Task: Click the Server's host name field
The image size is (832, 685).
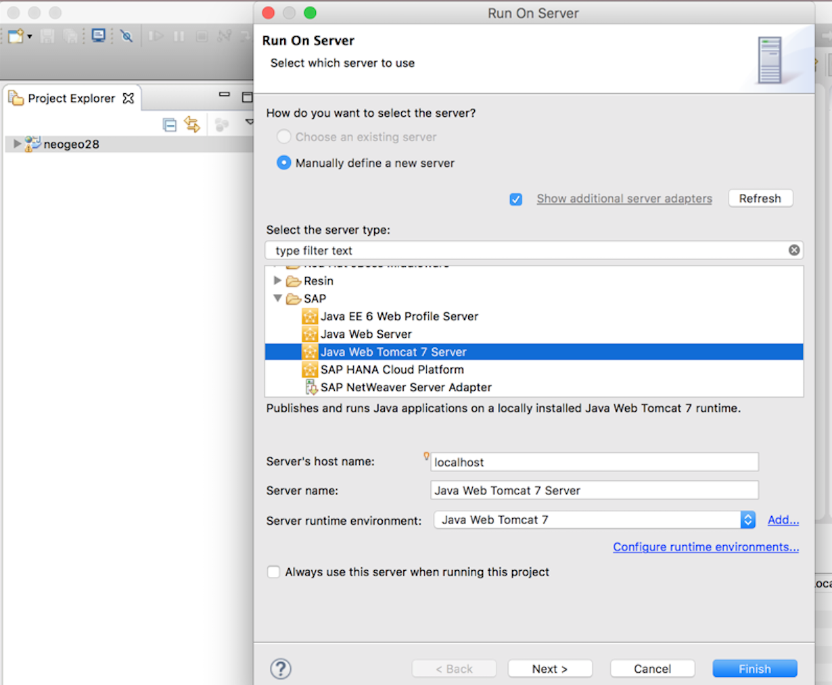Action: tap(595, 462)
